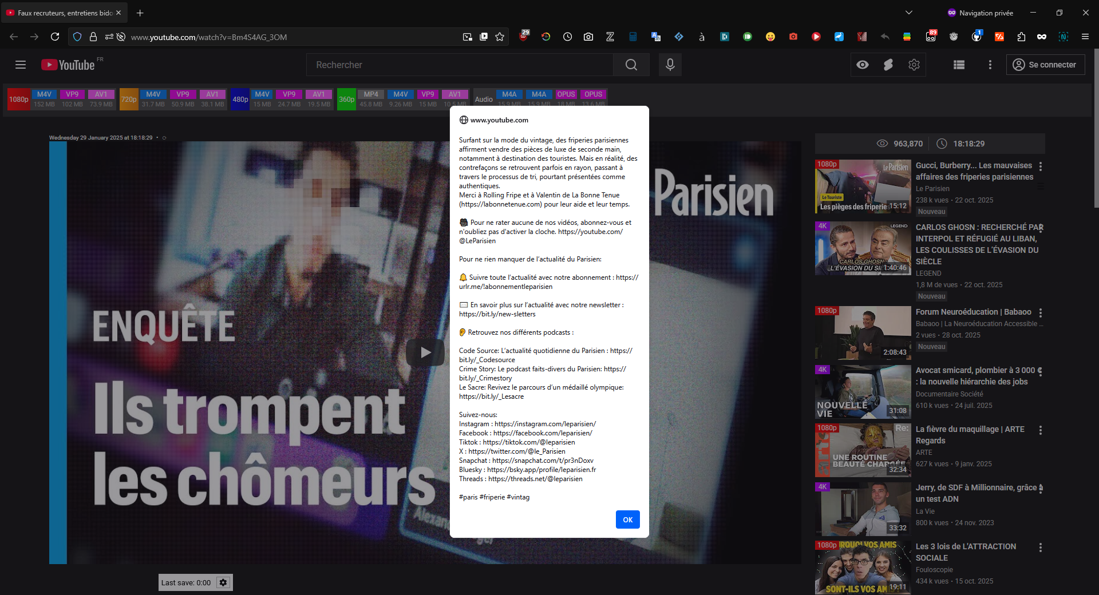Click the red 1080p quality label
This screenshot has height=595, width=1099.
click(19, 99)
